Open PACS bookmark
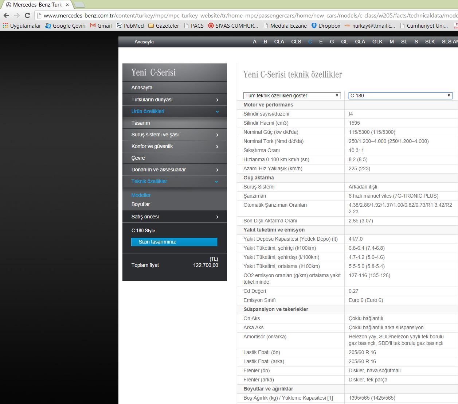 click(x=194, y=26)
